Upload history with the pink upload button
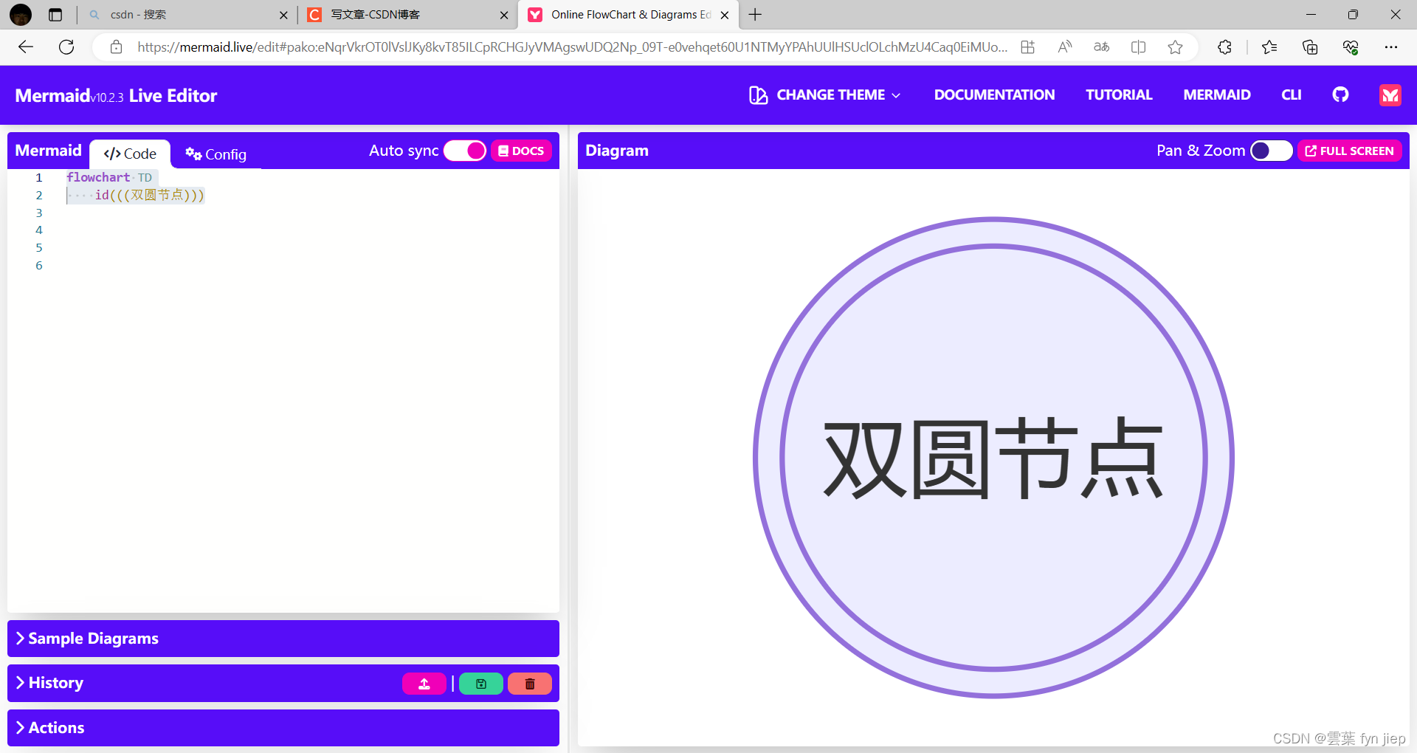This screenshot has height=753, width=1417. (424, 684)
